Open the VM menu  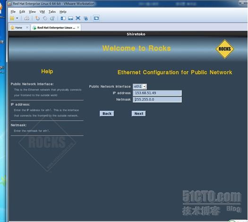[42, 12]
